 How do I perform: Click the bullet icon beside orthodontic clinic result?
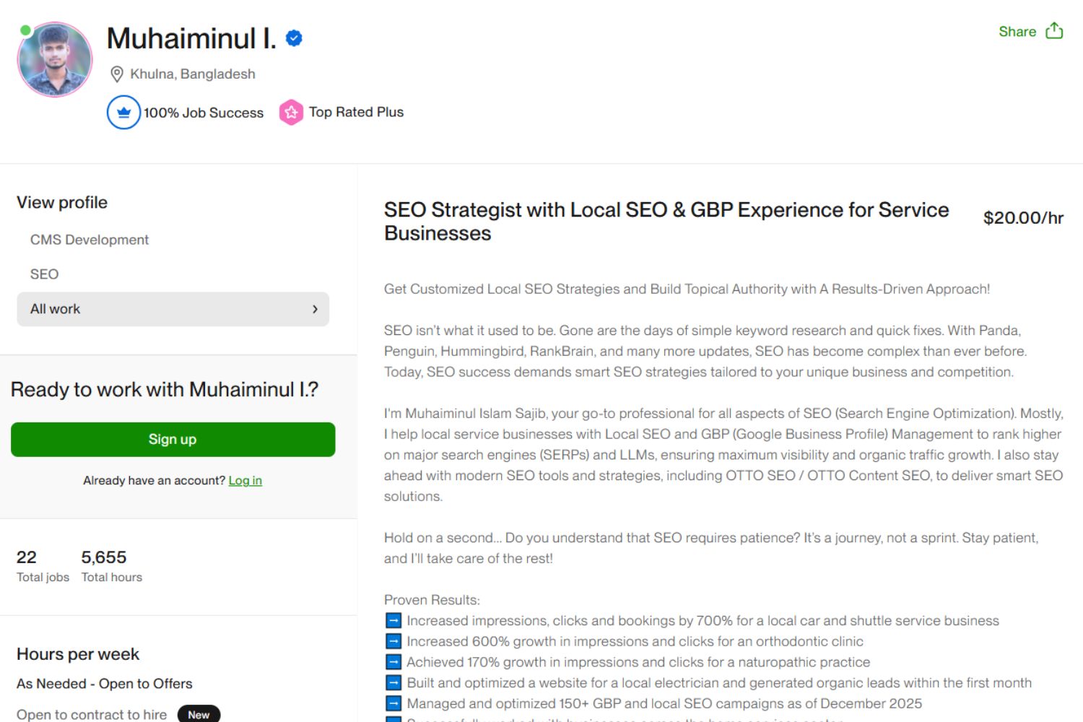[393, 641]
